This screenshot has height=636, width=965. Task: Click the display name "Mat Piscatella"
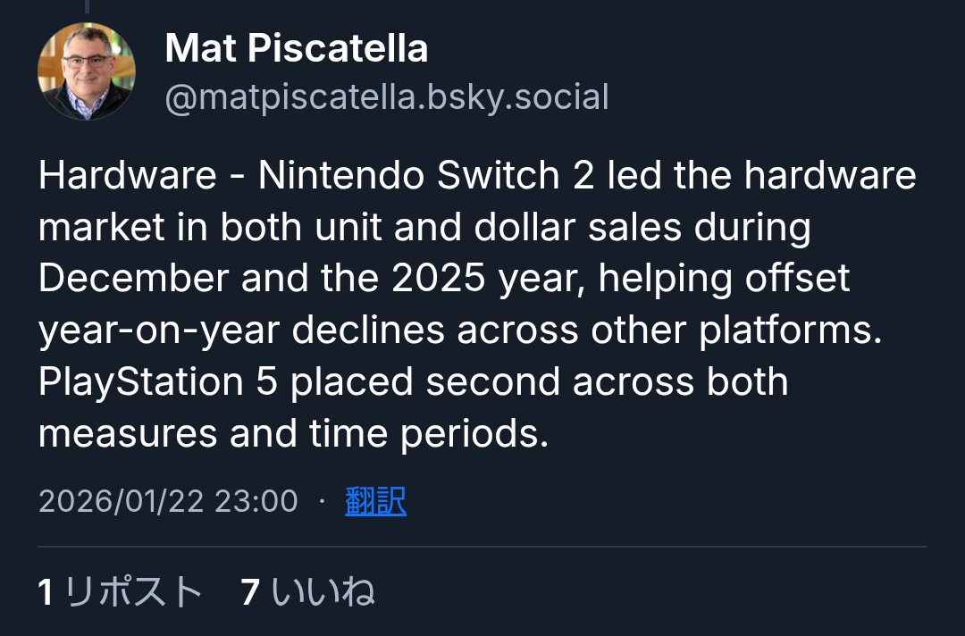297,48
